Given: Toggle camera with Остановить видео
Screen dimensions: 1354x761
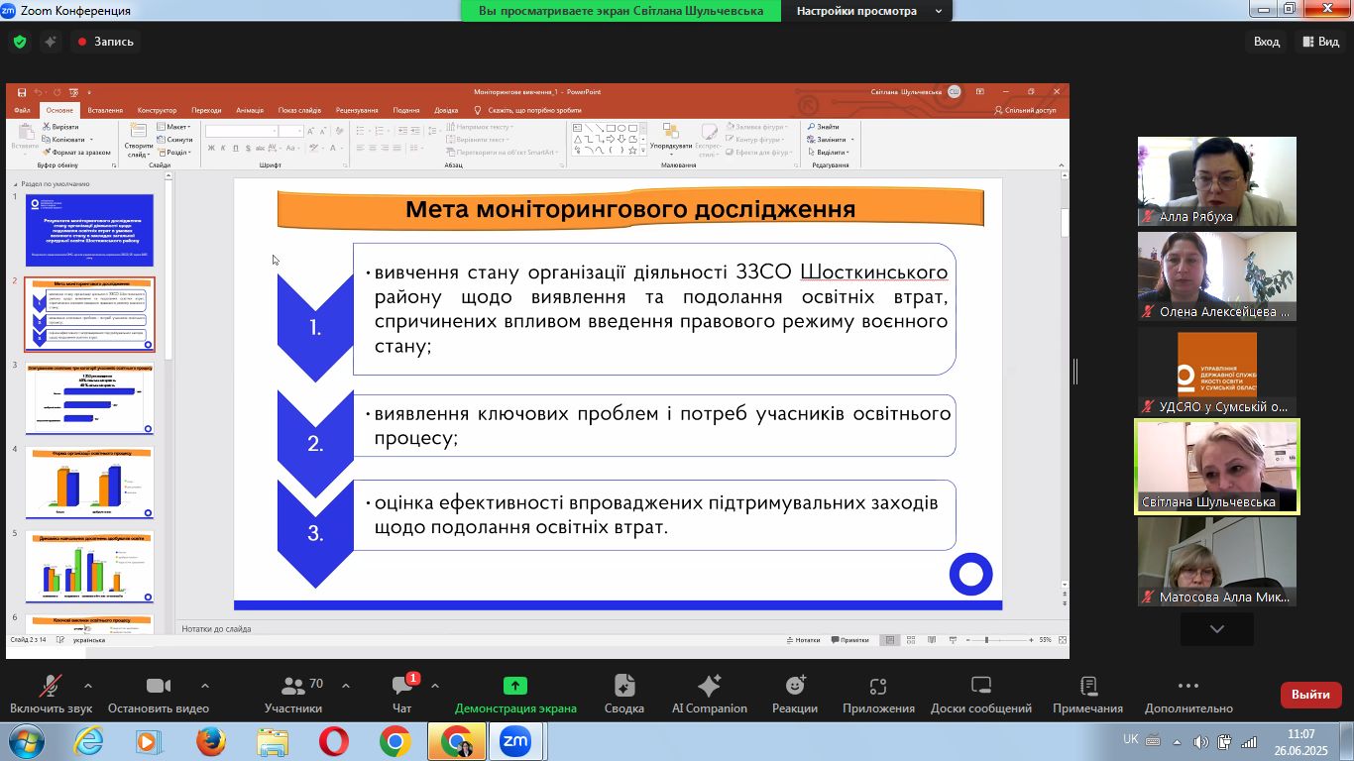Looking at the screenshot, I should click(x=159, y=687).
